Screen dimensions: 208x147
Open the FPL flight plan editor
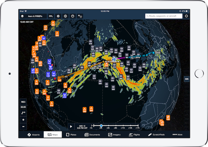pyautogui.click(x=51, y=16)
